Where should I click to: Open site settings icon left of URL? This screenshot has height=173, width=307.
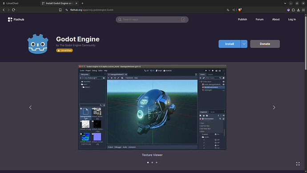[x=67, y=10]
